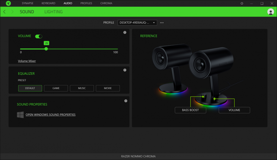The height and width of the screenshot is (160, 277).
Task: Click the PROFILE label
Action: click(x=109, y=23)
